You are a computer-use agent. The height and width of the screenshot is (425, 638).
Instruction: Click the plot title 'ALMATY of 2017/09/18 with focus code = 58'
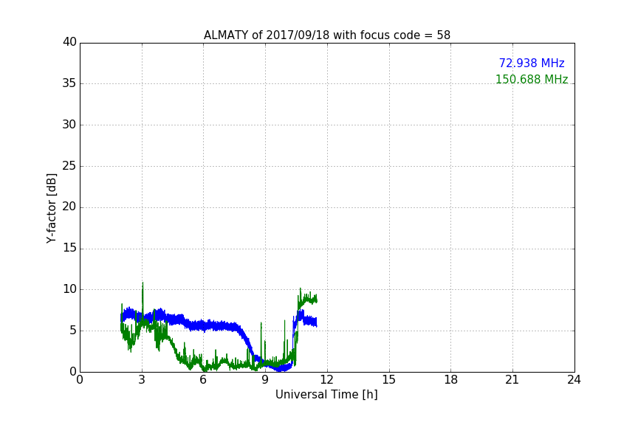[x=326, y=35]
